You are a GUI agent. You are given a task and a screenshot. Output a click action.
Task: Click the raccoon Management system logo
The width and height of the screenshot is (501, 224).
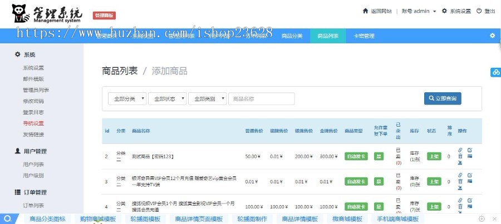(47, 13)
